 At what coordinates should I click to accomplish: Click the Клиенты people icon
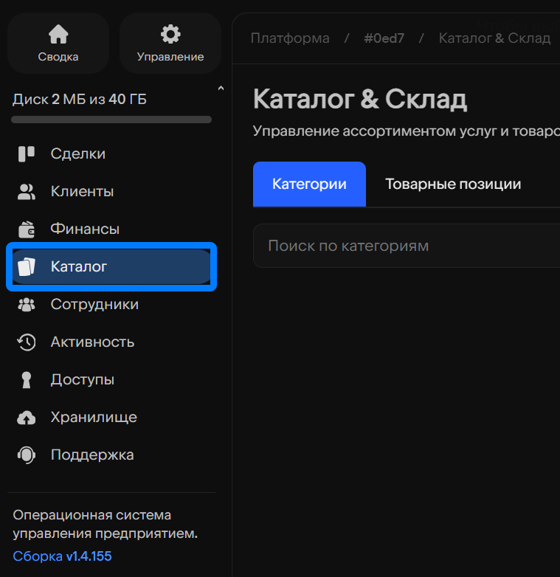click(27, 192)
